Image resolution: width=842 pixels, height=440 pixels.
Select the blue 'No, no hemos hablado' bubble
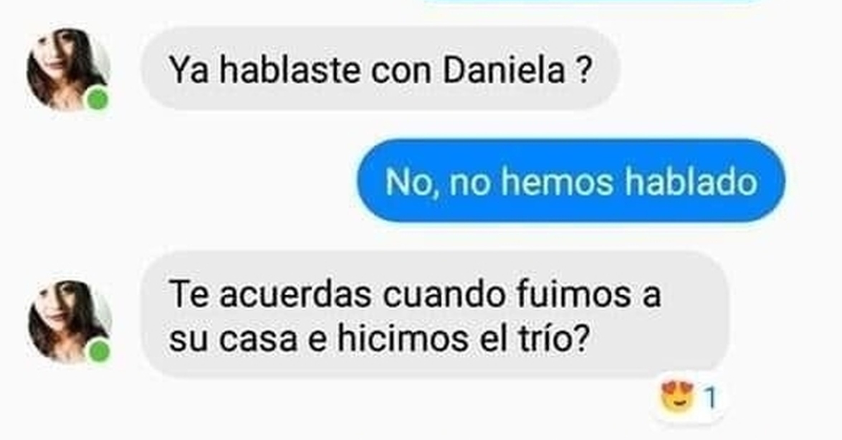pos(571,181)
